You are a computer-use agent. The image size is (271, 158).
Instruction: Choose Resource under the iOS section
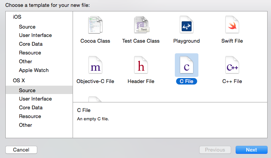30,53
